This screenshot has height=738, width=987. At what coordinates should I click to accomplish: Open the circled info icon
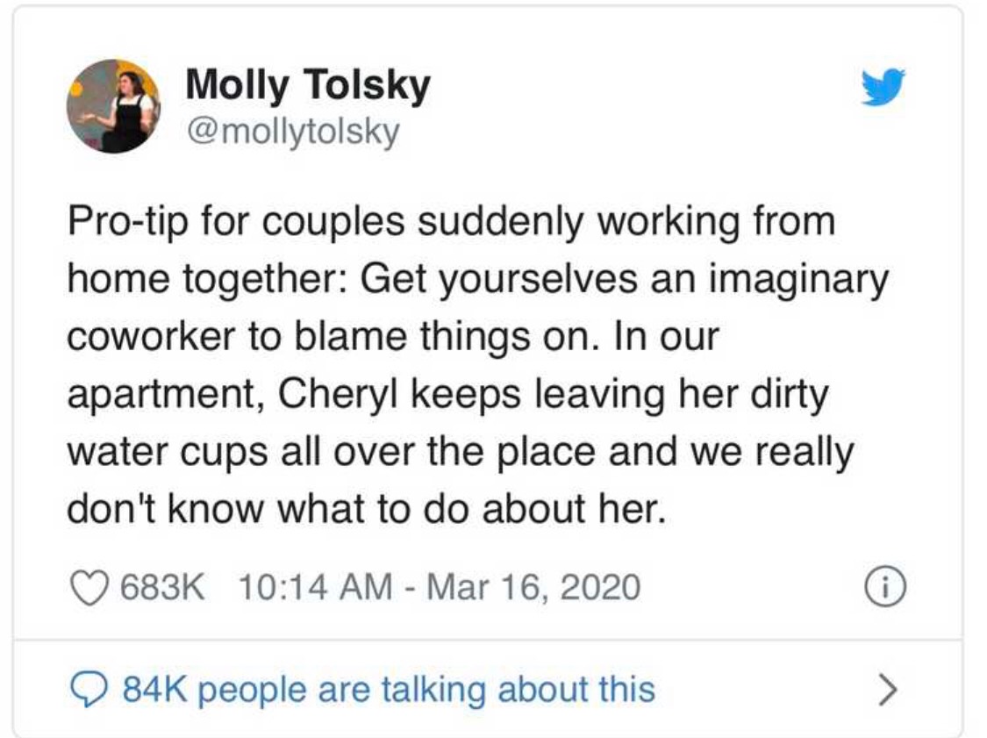tap(885, 587)
